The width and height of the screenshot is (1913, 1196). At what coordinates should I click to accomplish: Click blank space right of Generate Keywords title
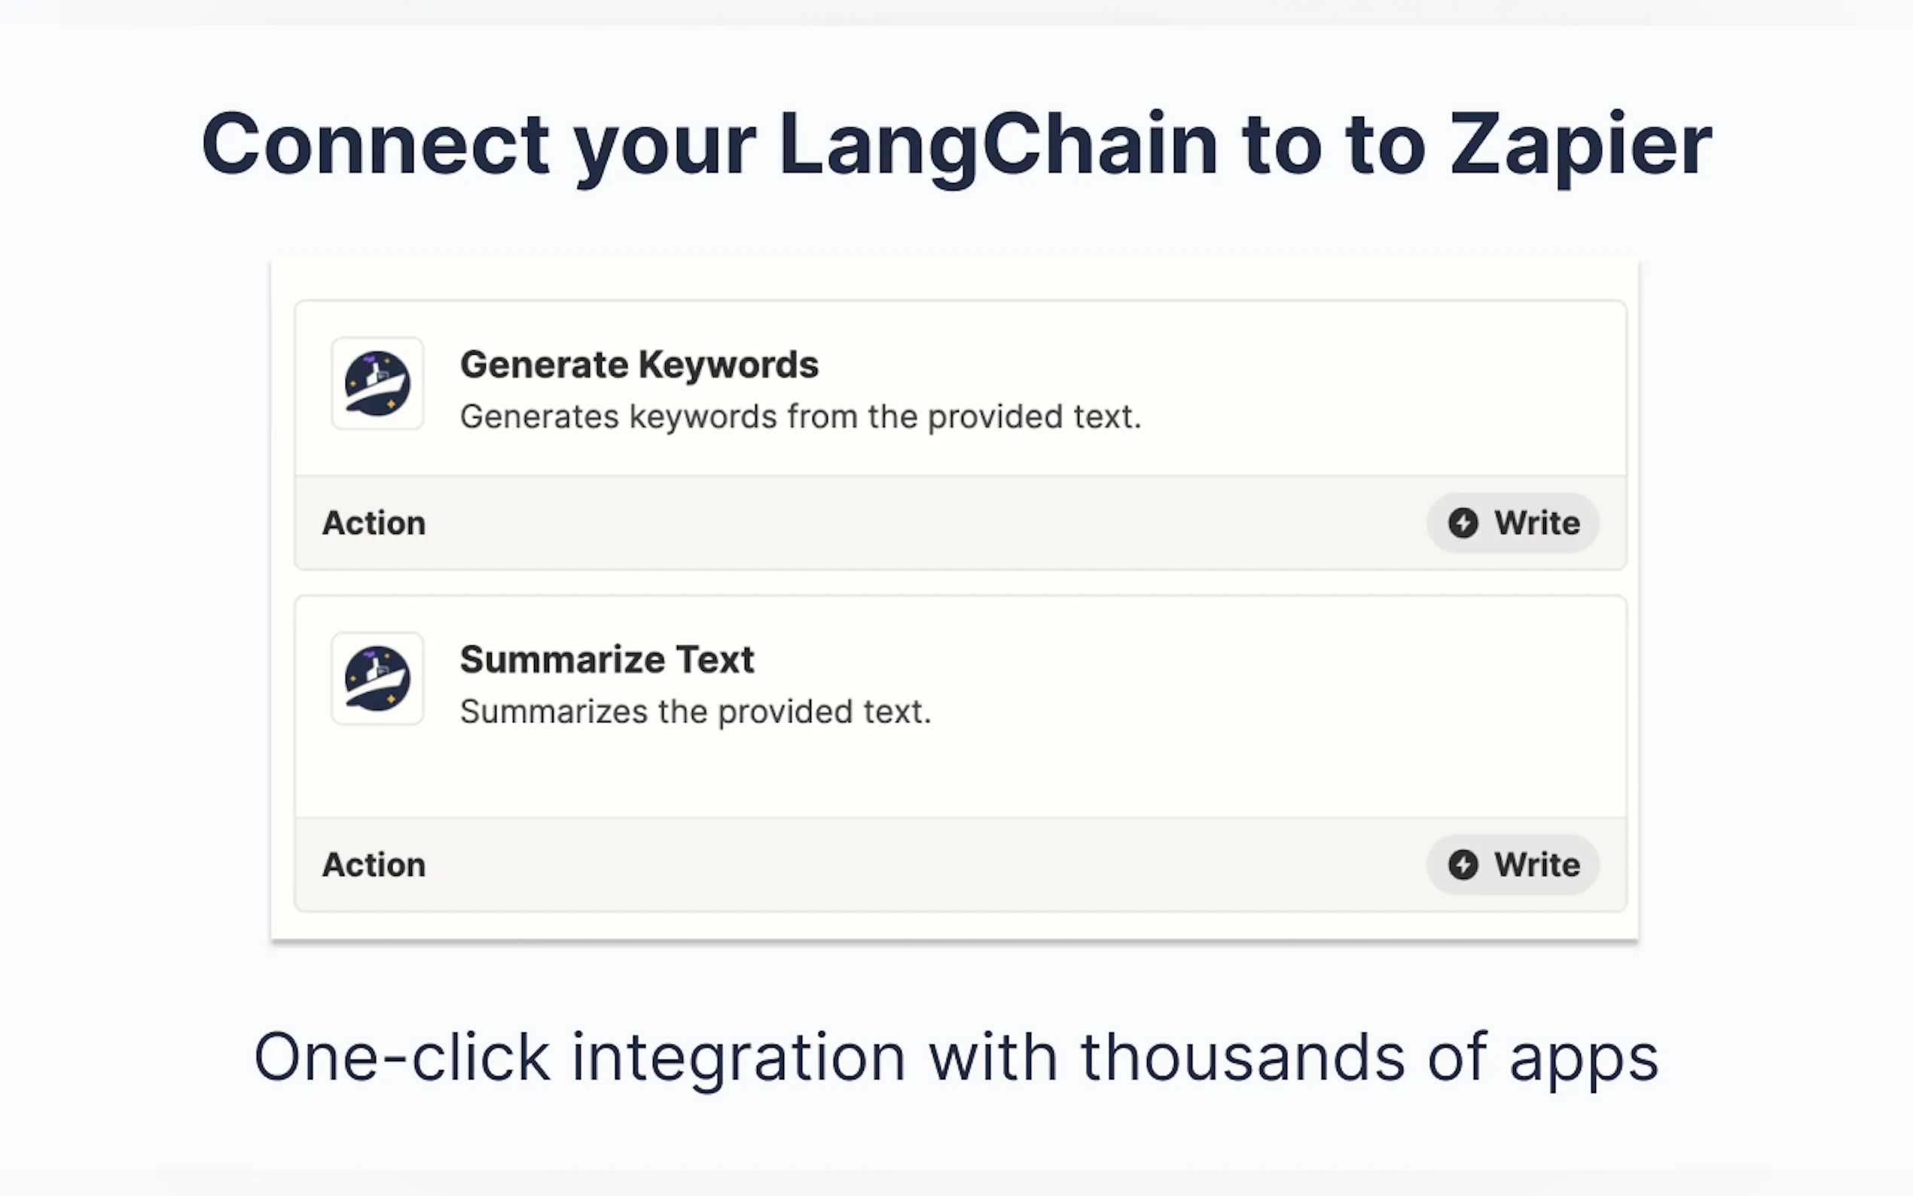point(1186,365)
